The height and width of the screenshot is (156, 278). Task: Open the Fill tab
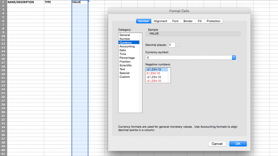200,21
